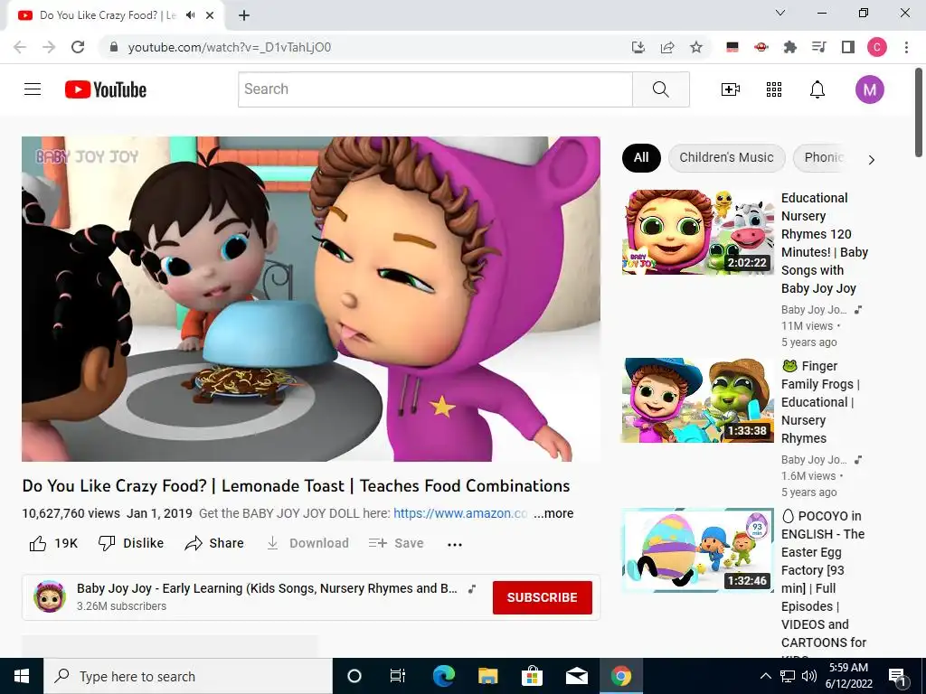Open Educational Nursery Rhymes 120 Minutes title
Screen dimensions: 926x694
coord(825,243)
